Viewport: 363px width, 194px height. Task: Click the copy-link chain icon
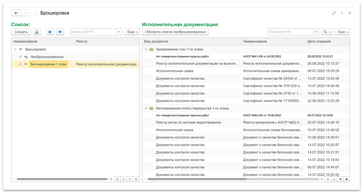tap(334, 13)
